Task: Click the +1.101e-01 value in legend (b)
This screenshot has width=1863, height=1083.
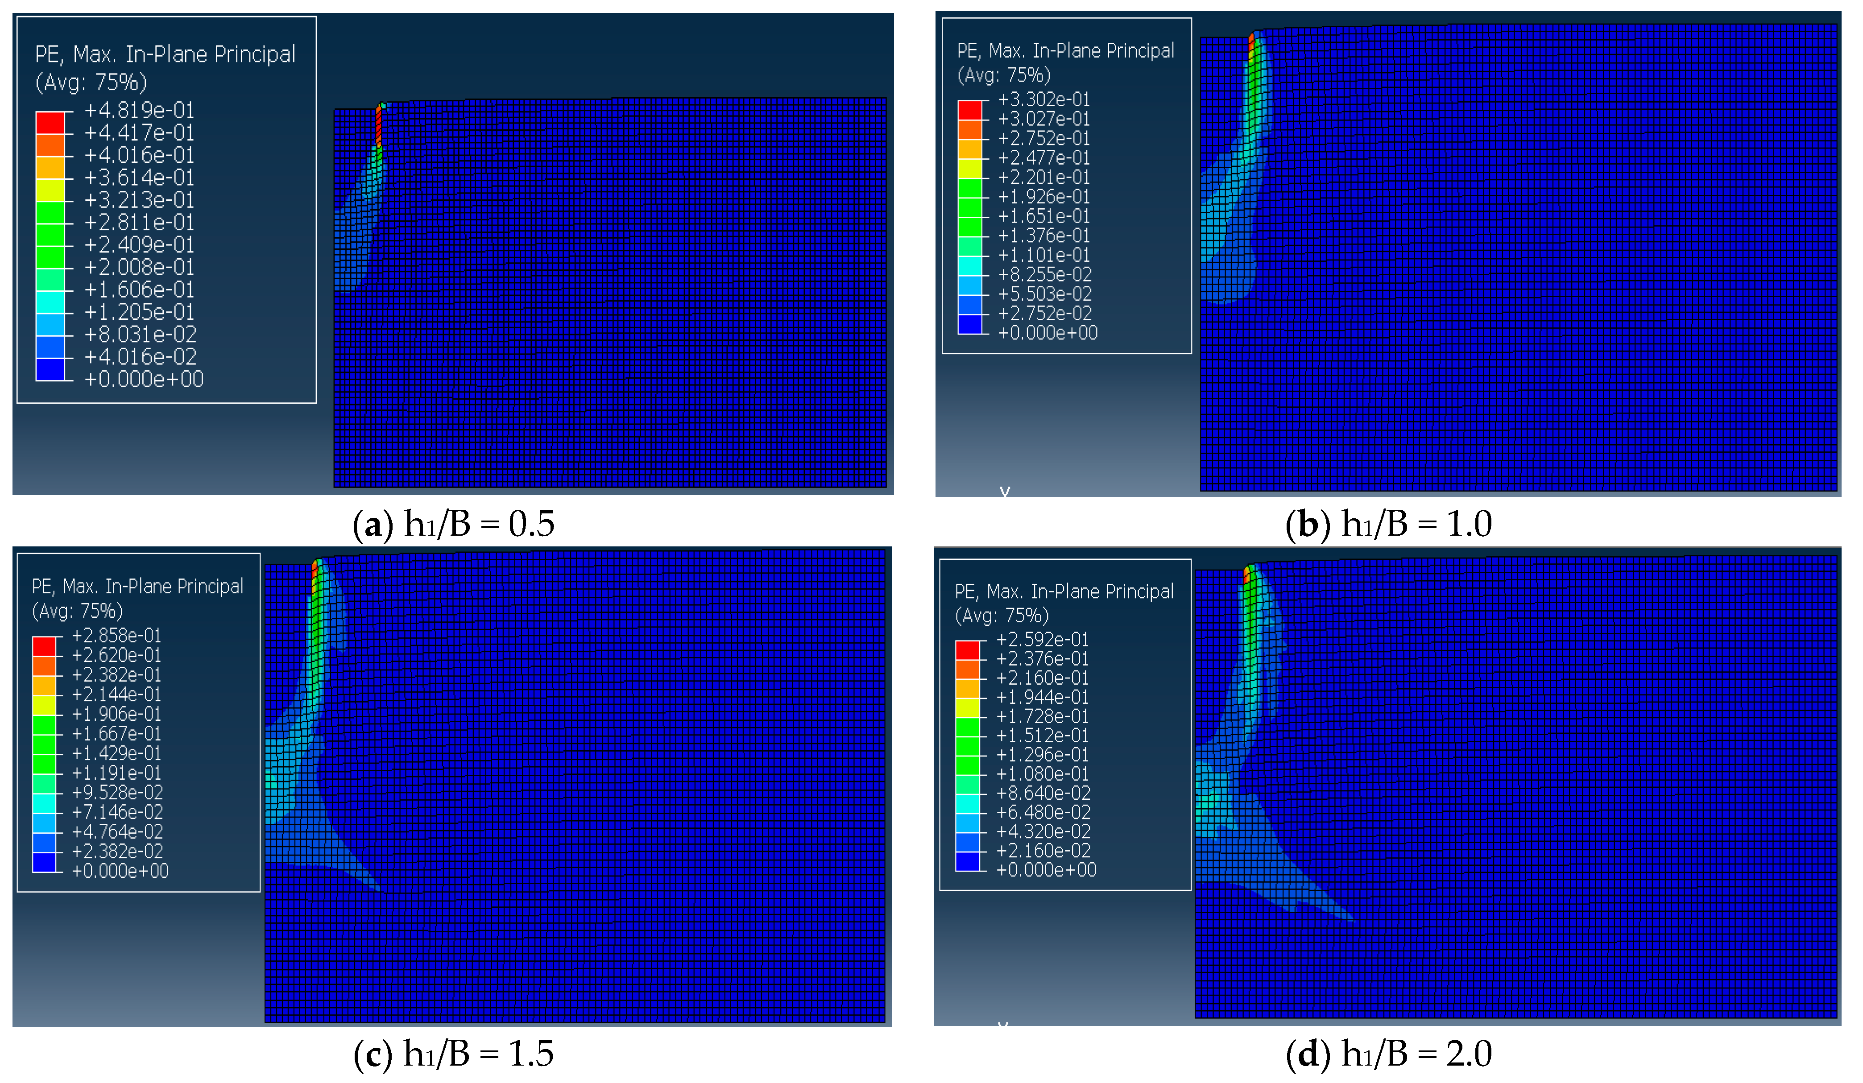Action: (x=1044, y=256)
